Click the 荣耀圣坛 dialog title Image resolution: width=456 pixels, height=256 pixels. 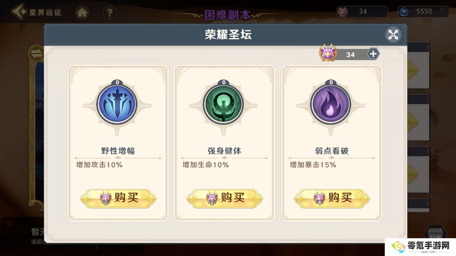point(228,35)
